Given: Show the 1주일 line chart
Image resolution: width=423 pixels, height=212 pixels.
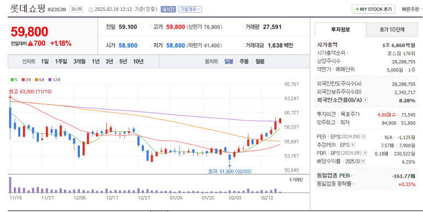Looking at the screenshot, I should click(x=61, y=61).
